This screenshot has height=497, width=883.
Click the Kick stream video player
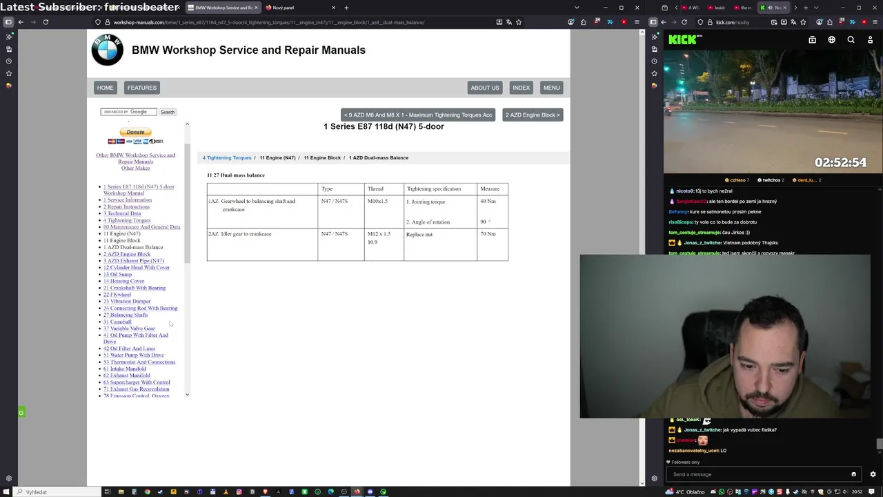pyautogui.click(x=773, y=110)
